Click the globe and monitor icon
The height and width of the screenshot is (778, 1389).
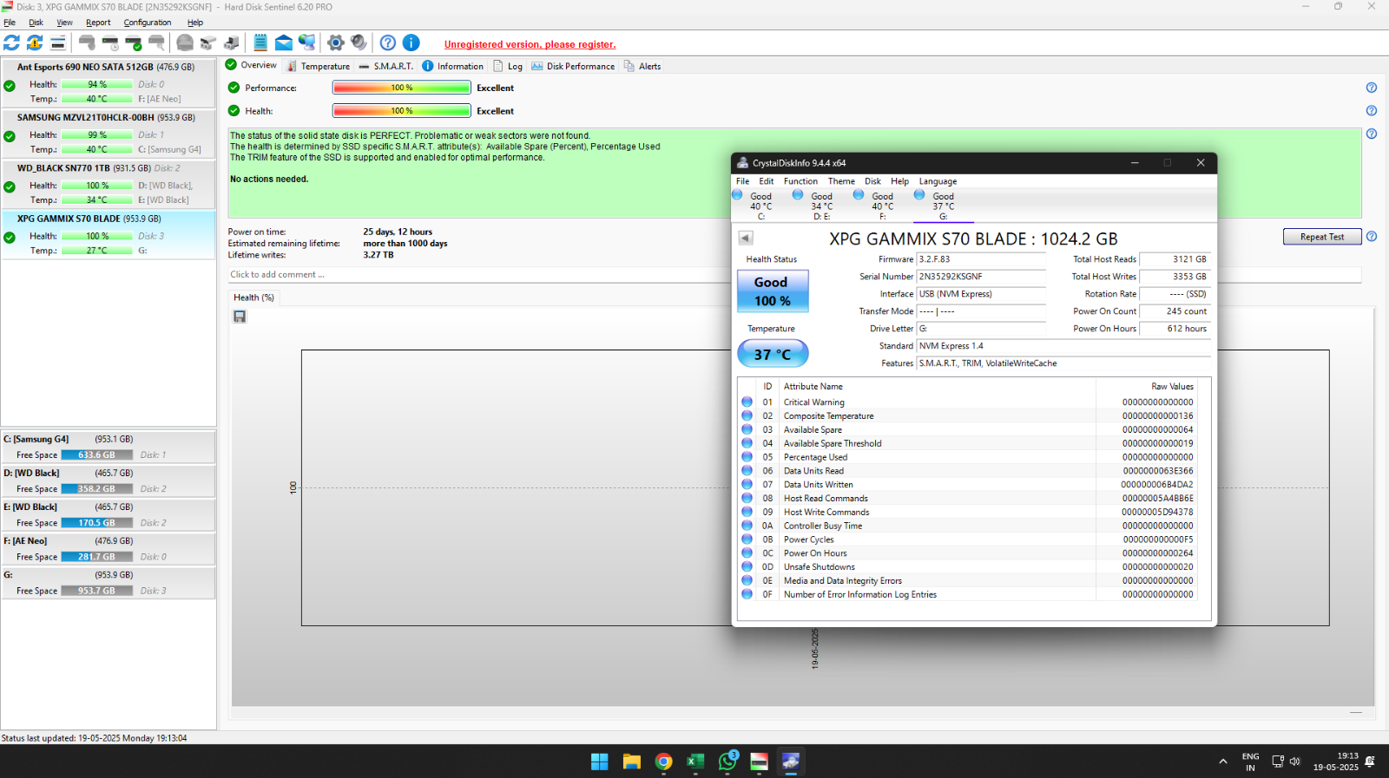(306, 42)
